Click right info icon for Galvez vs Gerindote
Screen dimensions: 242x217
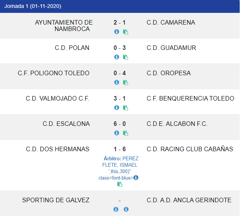126,209
